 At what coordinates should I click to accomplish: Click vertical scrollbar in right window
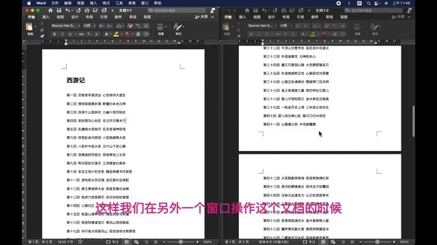click(x=413, y=121)
